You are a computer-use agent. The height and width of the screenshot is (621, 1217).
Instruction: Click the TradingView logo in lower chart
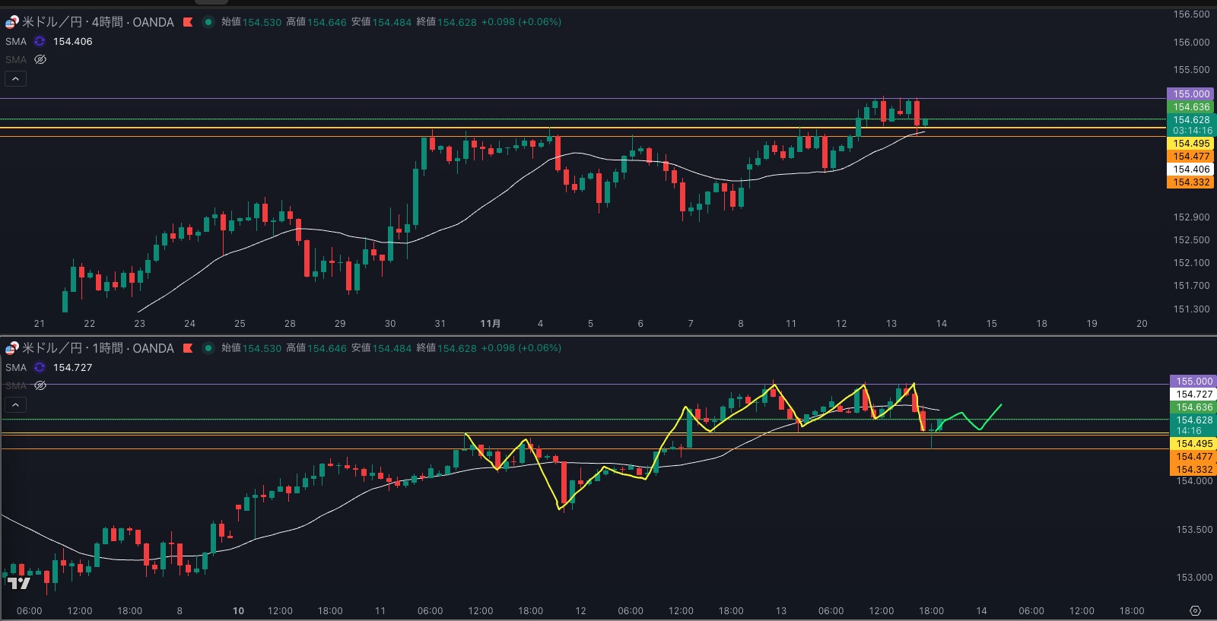click(x=19, y=583)
